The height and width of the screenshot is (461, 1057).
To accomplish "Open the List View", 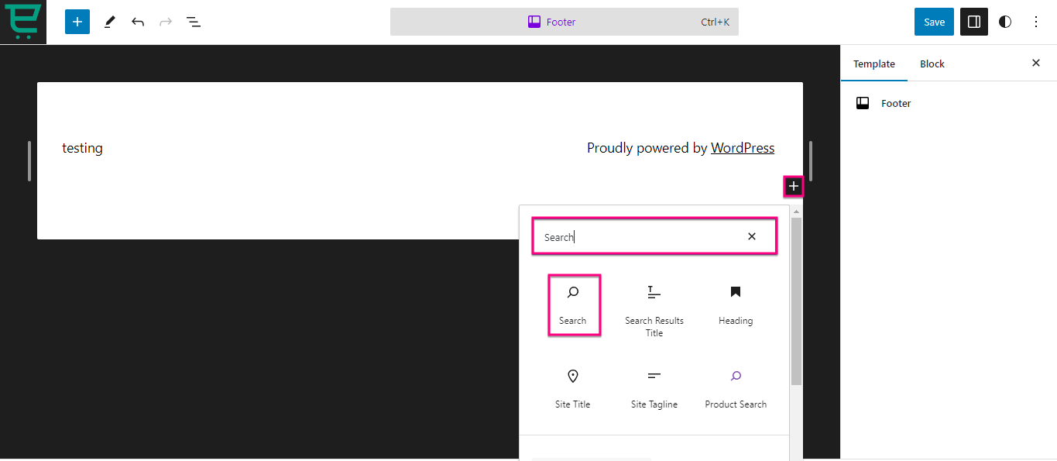I will (194, 22).
